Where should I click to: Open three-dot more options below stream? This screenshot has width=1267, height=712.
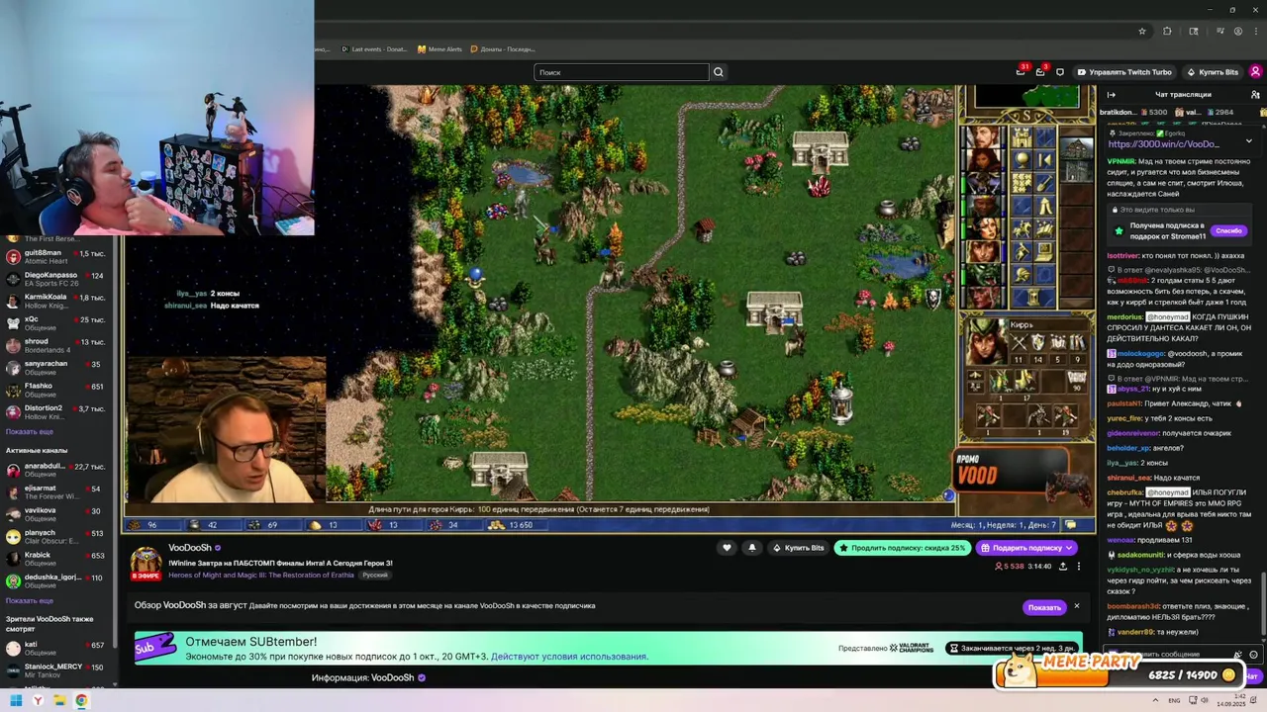point(1079,567)
